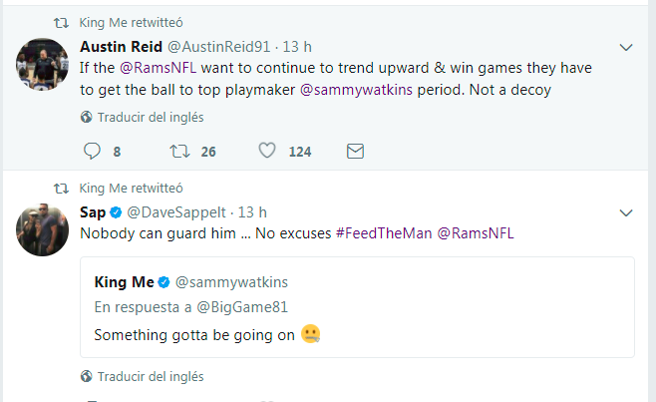This screenshot has height=402, width=656.
Task: Open the quoted King Me tweet text
Action: (x=196, y=335)
